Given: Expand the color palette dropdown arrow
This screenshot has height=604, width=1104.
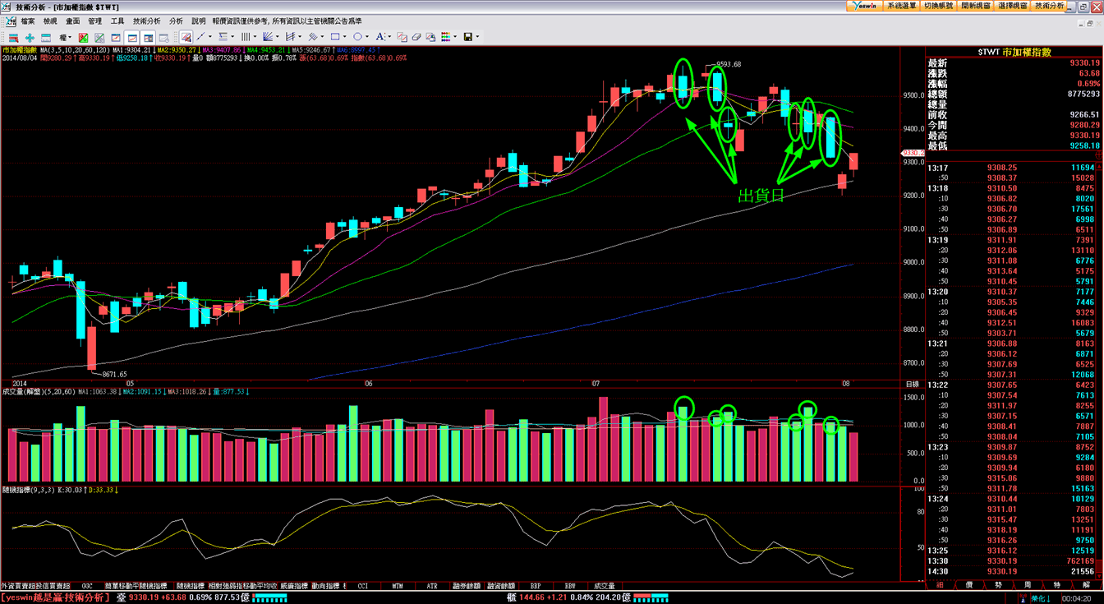Looking at the screenshot, I should tap(455, 37).
